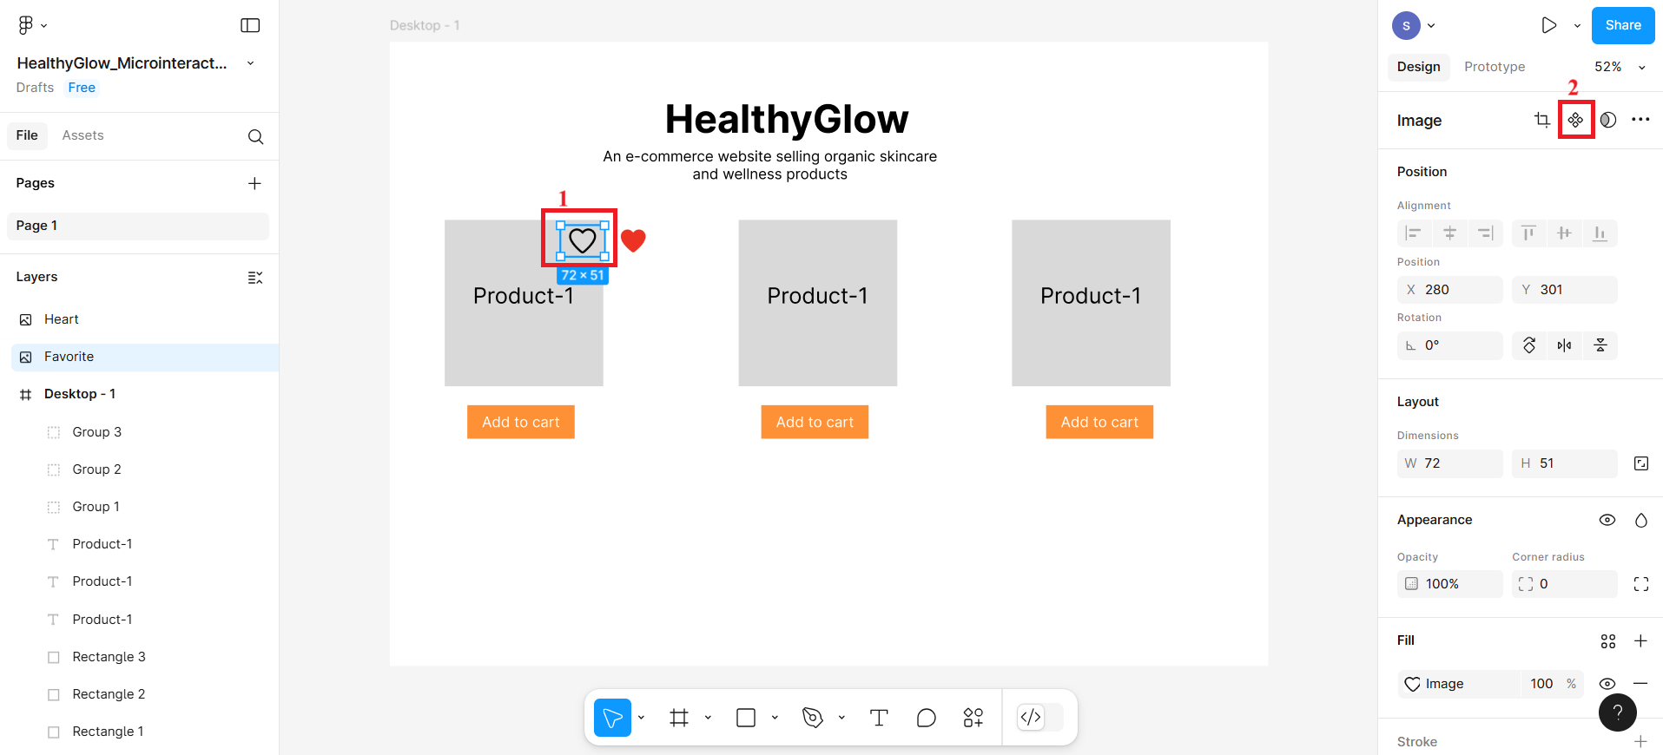Expand the file name dropdown chevron
1663x755 pixels.
(251, 63)
